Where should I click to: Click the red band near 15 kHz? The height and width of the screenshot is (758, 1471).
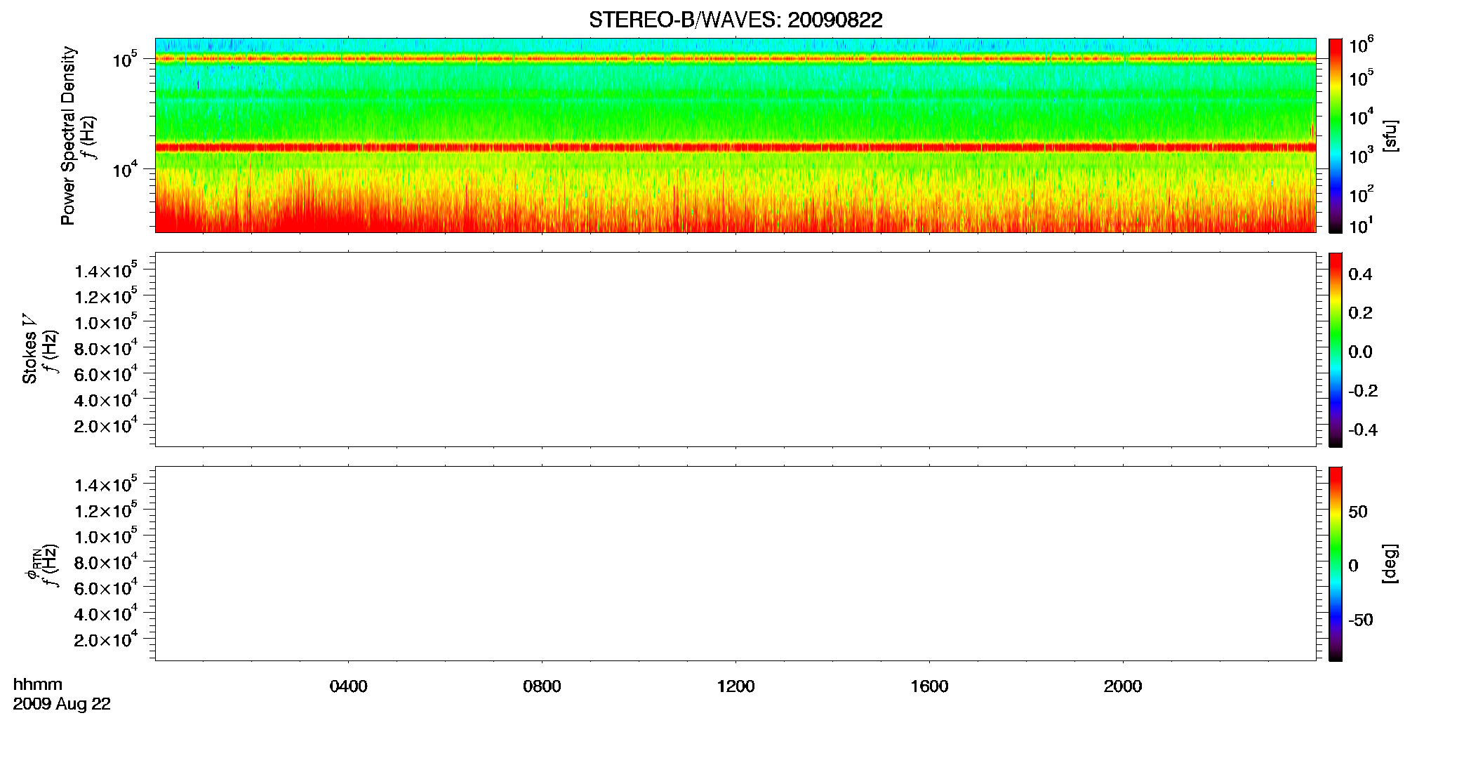(735, 147)
